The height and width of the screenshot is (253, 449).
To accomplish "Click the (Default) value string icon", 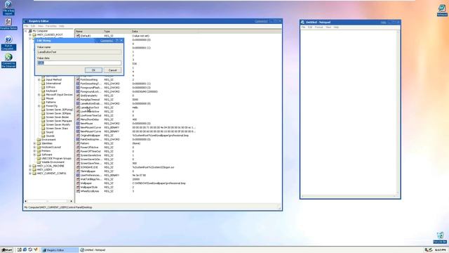I will click(78, 36).
